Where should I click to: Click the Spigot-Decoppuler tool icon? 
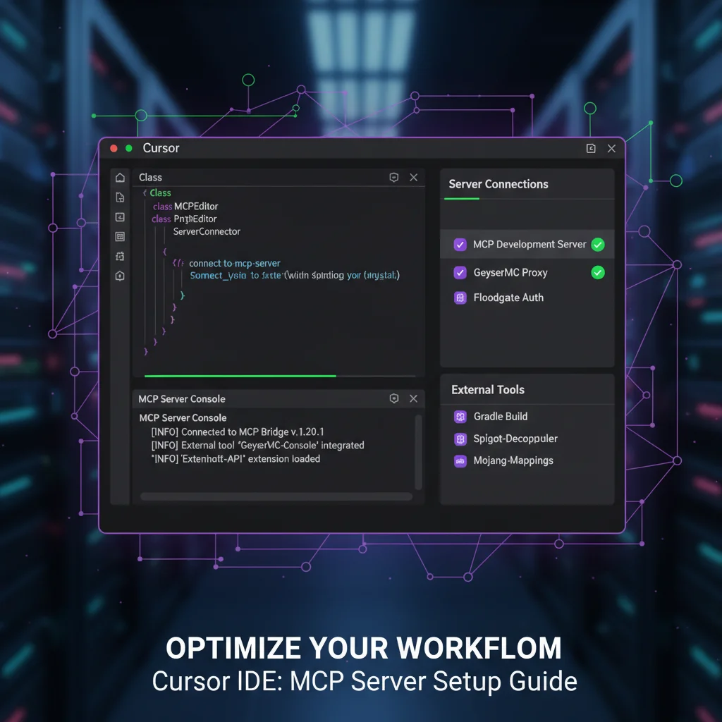tap(460, 439)
